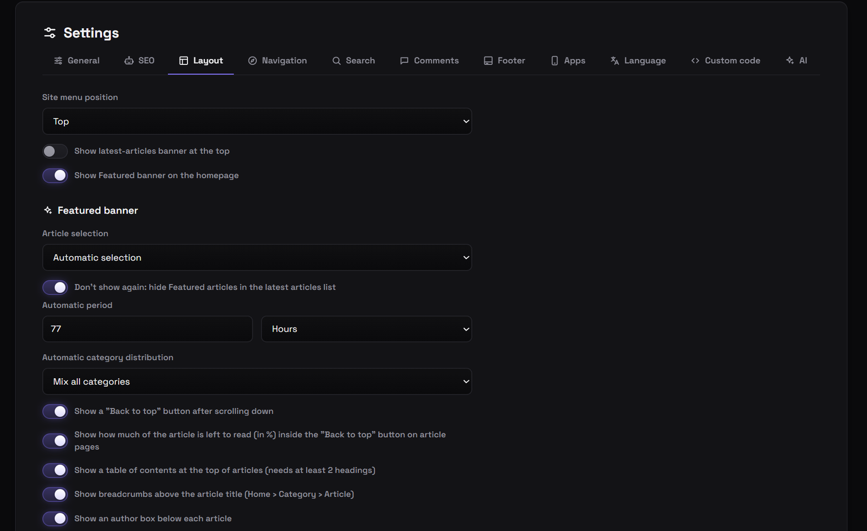The height and width of the screenshot is (531, 867).
Task: Click the Comments speech bubble icon
Action: (404, 61)
